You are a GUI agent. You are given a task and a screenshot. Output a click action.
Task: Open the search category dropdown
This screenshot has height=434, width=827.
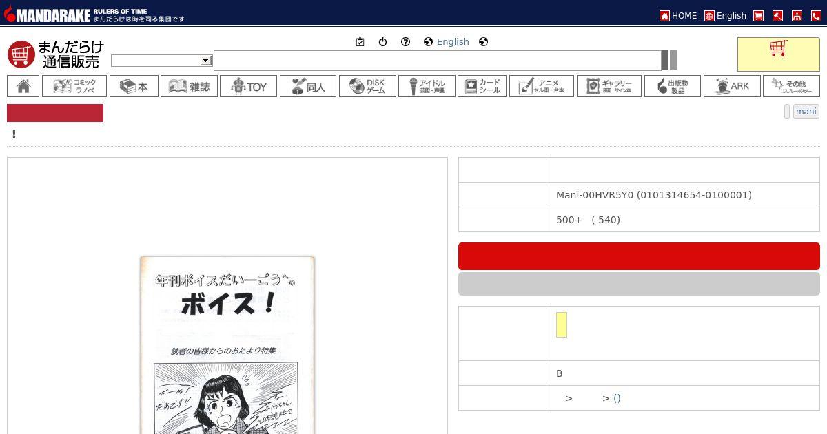click(161, 61)
